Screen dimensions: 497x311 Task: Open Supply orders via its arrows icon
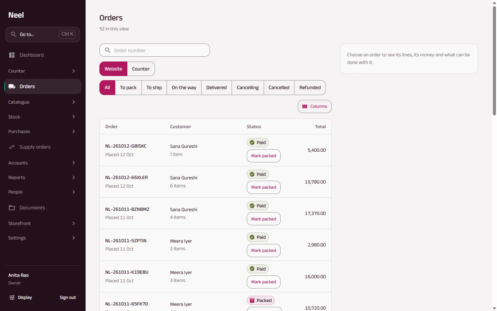[12, 147]
